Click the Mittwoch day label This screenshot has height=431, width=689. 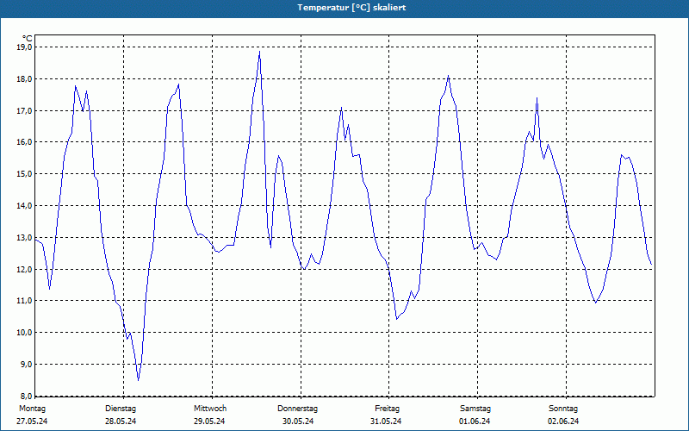(210, 409)
